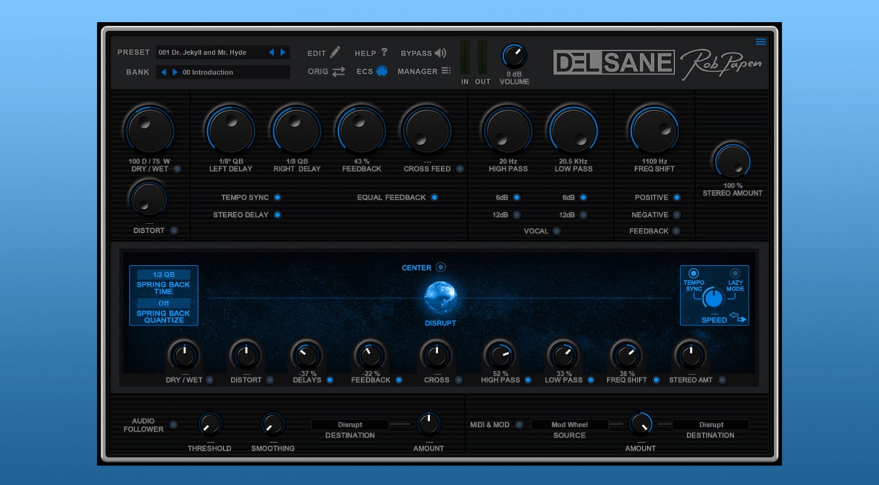Disable the Tempo Sync delay option
This screenshot has height=485, width=879.
[x=278, y=197]
